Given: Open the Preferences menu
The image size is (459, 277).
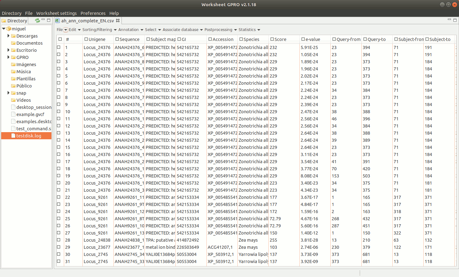Looking at the screenshot, I should (x=93, y=13).
